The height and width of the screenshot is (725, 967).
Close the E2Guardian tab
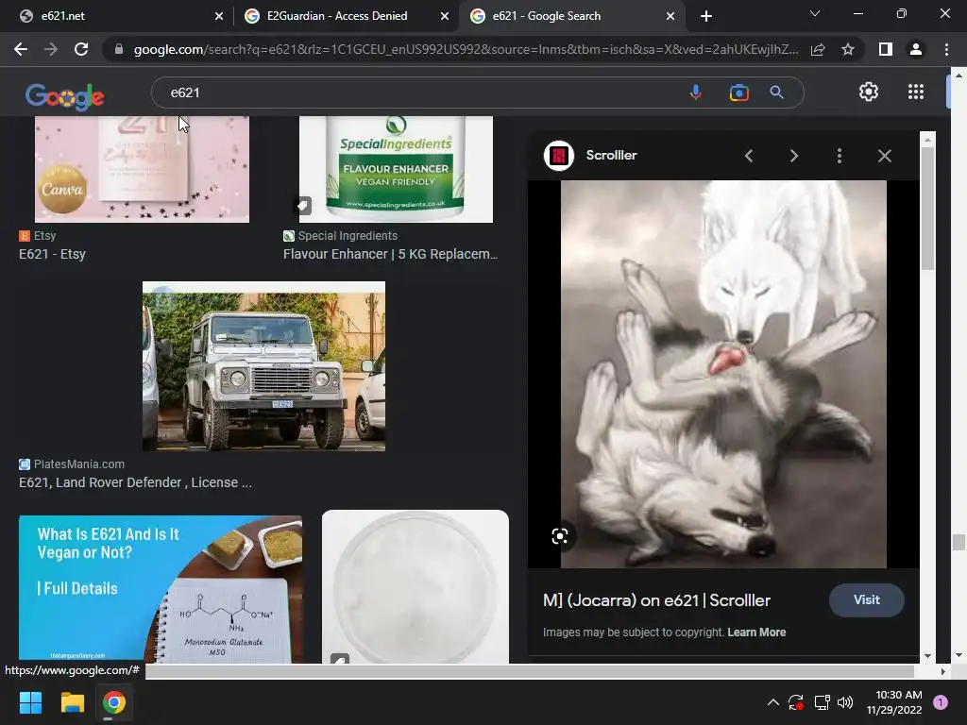(x=445, y=16)
